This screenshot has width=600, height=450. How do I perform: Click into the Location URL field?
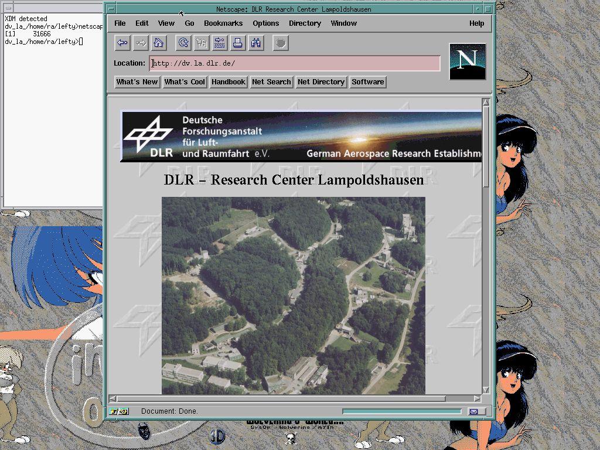(x=295, y=63)
